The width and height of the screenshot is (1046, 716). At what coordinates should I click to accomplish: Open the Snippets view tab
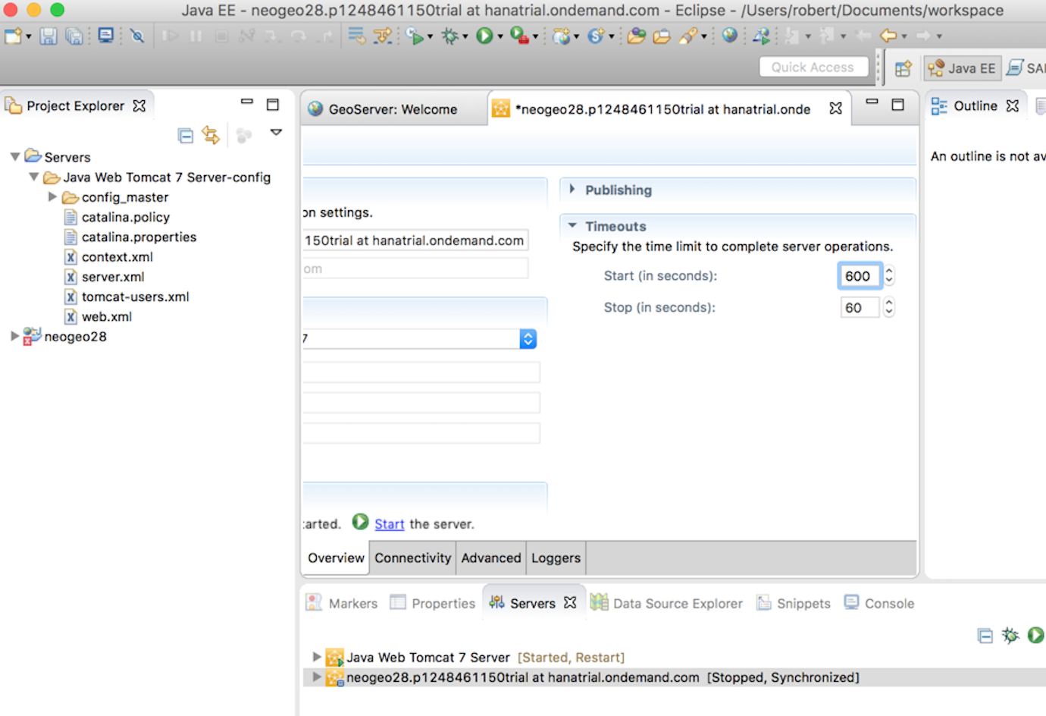[794, 603]
